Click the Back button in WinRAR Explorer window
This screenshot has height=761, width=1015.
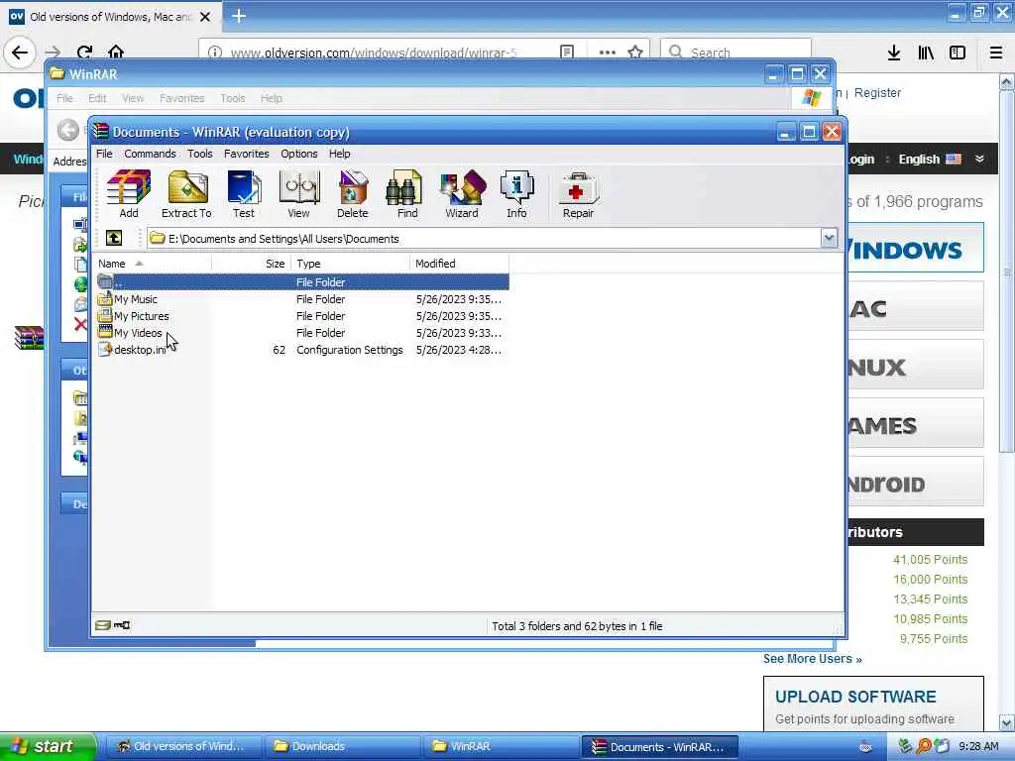coord(68,130)
